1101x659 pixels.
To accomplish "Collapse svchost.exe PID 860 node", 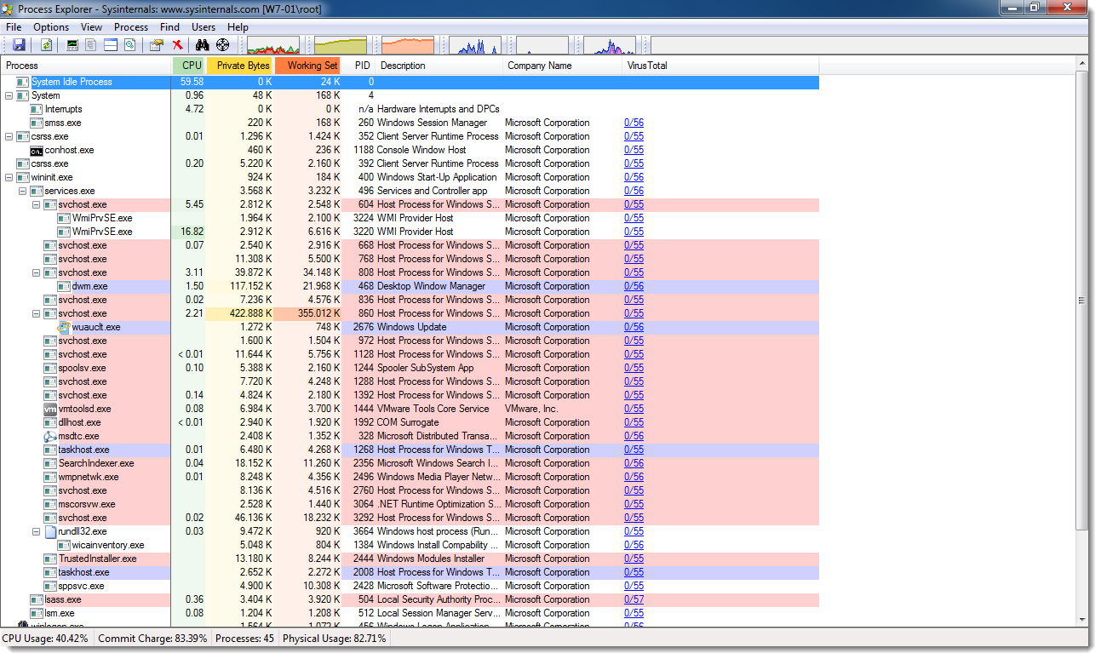I will point(36,313).
